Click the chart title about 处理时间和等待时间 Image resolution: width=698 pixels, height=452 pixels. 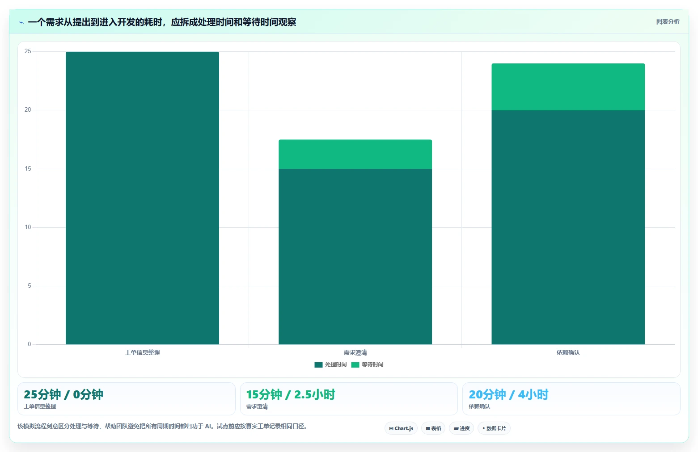click(x=162, y=22)
